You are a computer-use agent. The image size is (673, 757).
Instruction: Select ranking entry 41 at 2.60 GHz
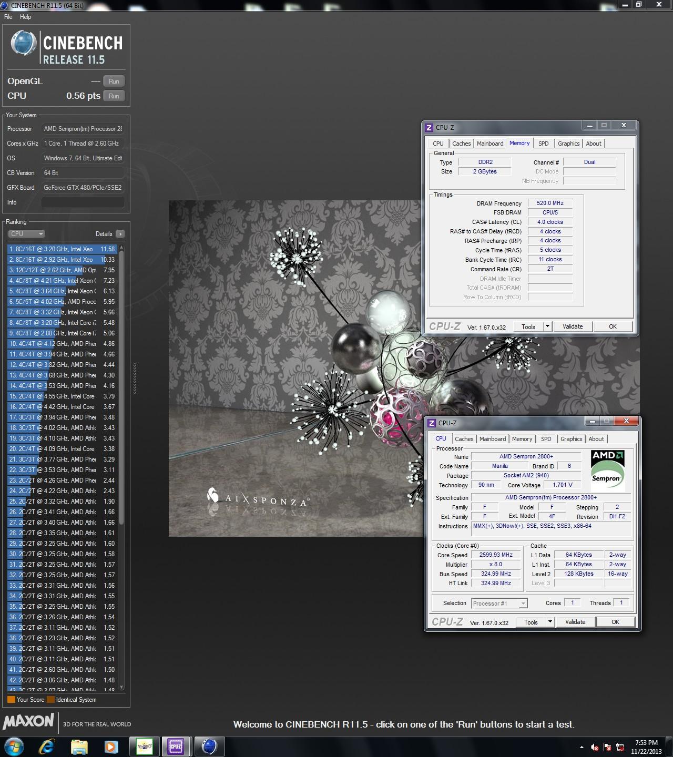tap(62, 670)
